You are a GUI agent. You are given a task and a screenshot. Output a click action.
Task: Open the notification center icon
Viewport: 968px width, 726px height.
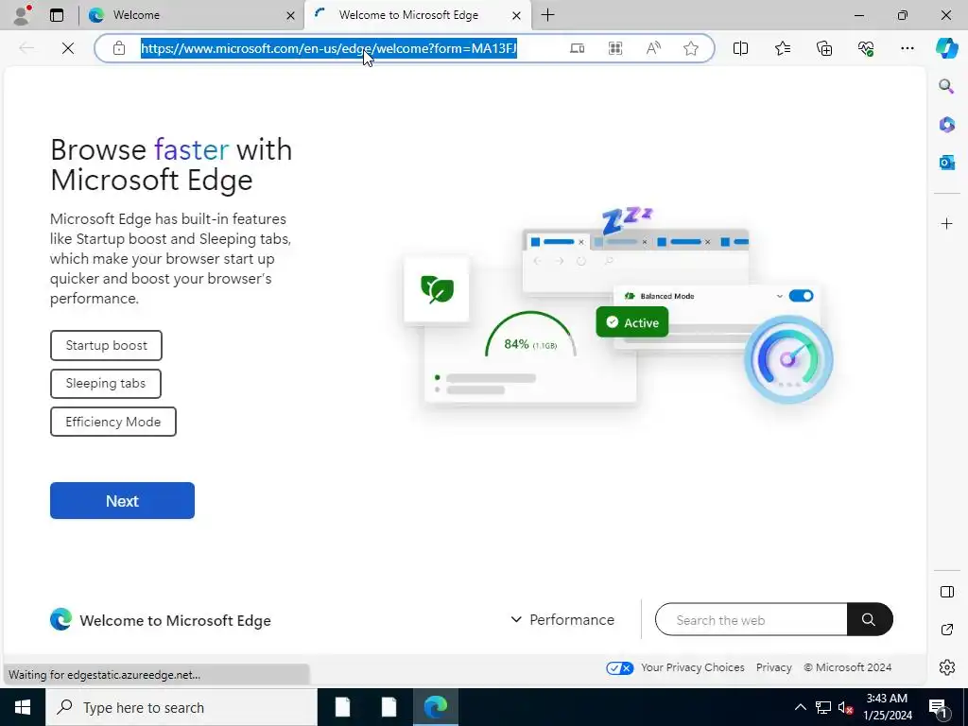(x=939, y=708)
